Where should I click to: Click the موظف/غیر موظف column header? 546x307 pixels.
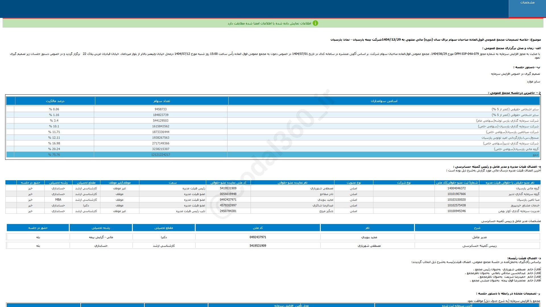[x=119, y=182]
